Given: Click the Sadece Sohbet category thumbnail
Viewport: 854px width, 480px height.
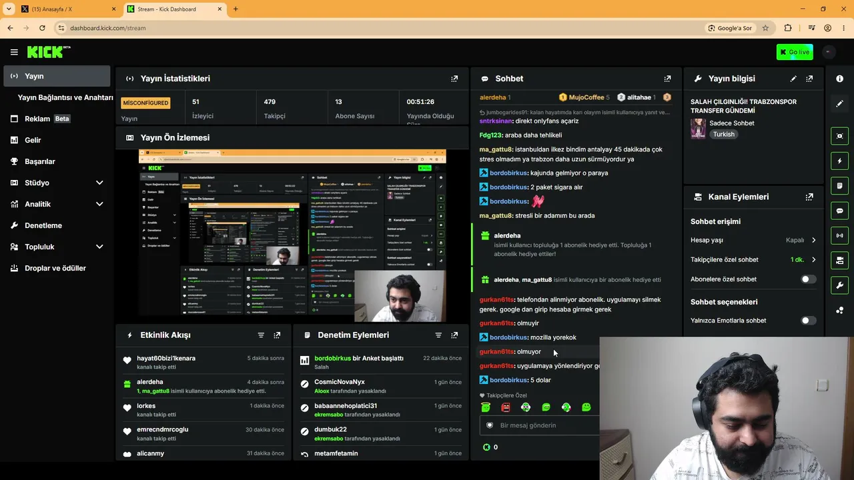Looking at the screenshot, I should [x=698, y=129].
